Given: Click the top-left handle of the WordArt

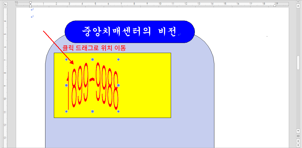Looking at the screenshot, I should [x=67, y=59].
